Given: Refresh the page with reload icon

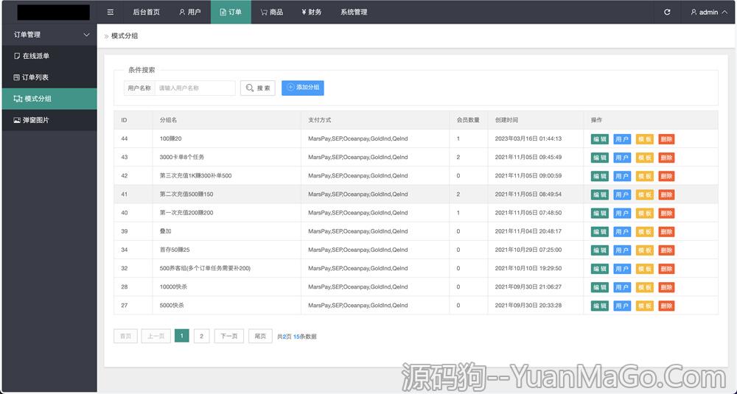Looking at the screenshot, I should tap(667, 13).
